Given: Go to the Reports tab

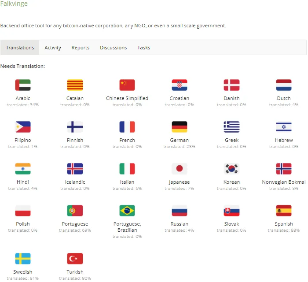Looking at the screenshot, I should coord(81,48).
